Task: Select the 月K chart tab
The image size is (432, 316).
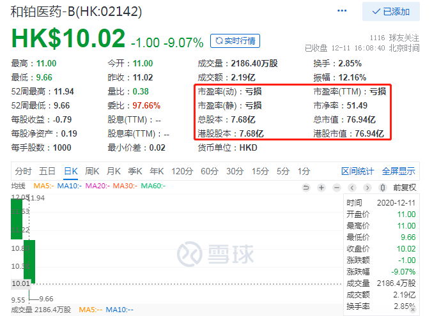Action: (114, 171)
